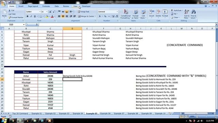218x123 pixels.
Task: Decrease Decimal places
Action: point(117,16)
